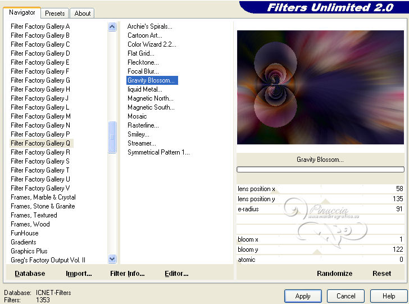The width and height of the screenshot is (409, 304).
Task: Select Filter Factory Gallery F
Action: coord(40,71)
